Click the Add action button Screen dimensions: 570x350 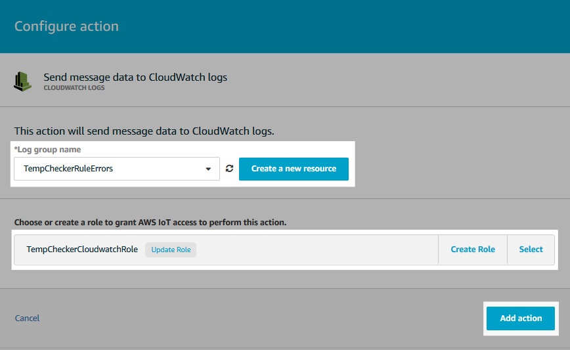pos(521,318)
